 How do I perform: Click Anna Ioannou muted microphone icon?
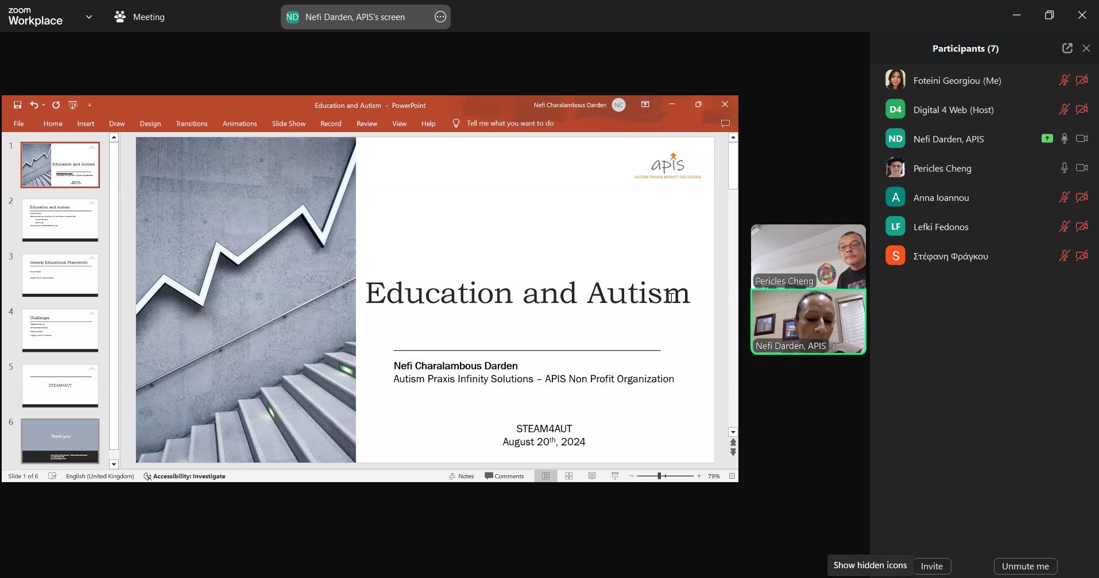click(x=1065, y=197)
